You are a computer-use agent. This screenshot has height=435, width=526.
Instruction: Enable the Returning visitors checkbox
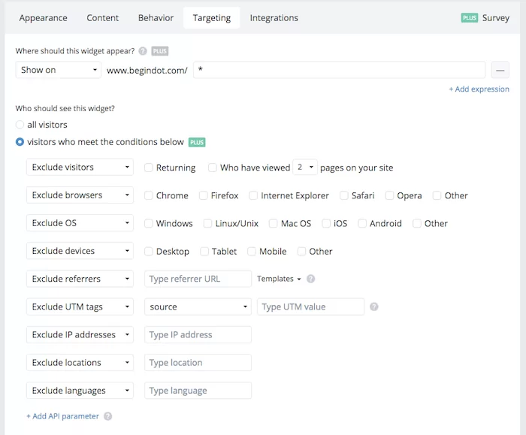[149, 168]
